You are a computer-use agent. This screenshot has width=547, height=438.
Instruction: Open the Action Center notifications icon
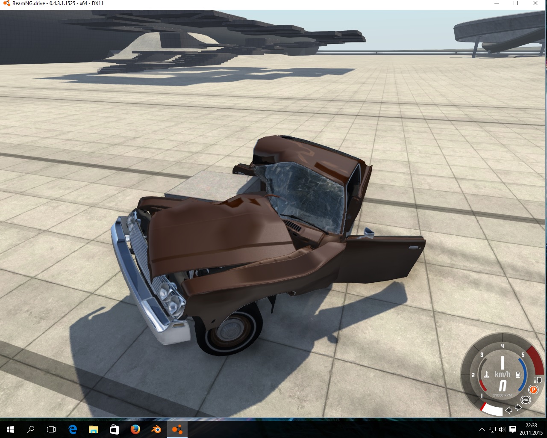click(x=513, y=429)
